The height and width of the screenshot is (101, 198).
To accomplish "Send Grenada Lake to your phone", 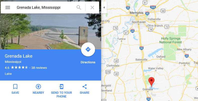I will coord(61,91).
